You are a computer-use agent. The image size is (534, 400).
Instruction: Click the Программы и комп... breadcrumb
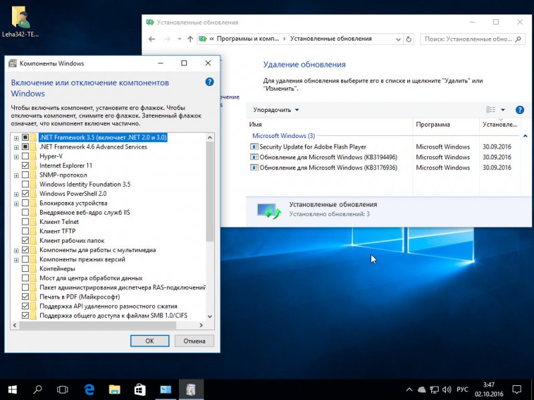coord(248,39)
